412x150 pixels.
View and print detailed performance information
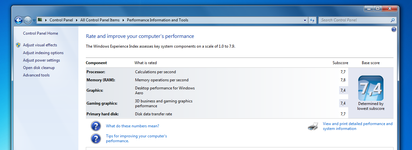pos(358,126)
